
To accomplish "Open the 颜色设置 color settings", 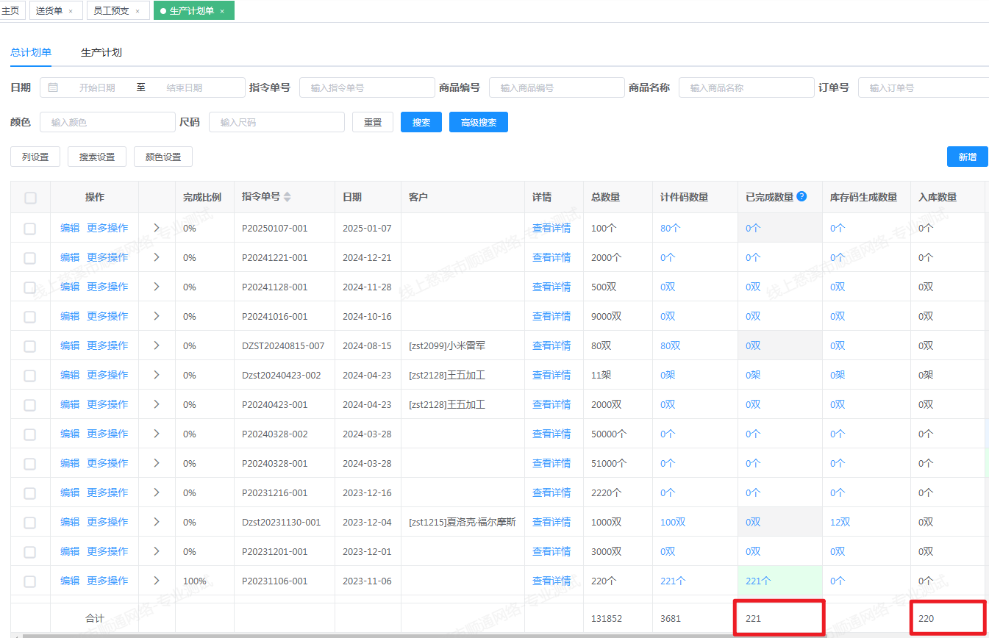I will (163, 157).
